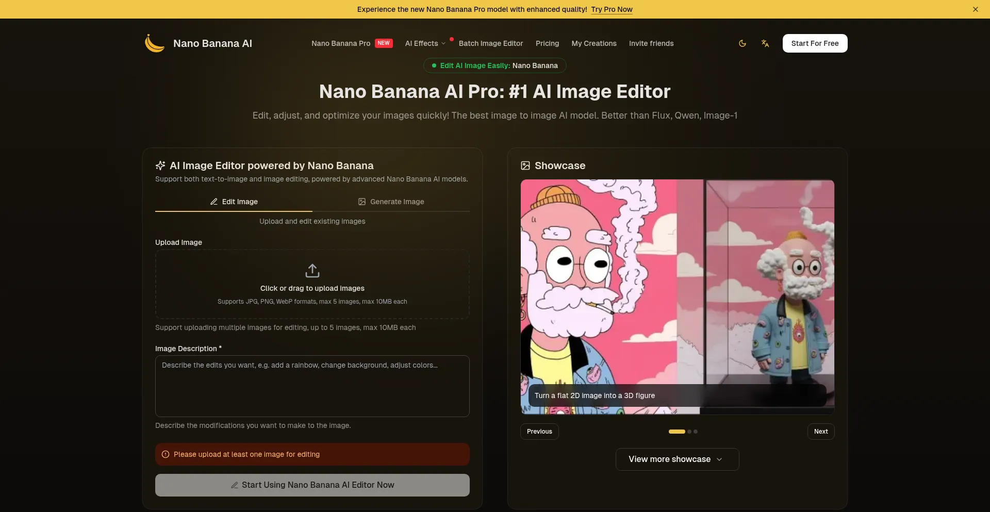Follow the Try Pro Now link
This screenshot has height=512, width=990.
612,9
